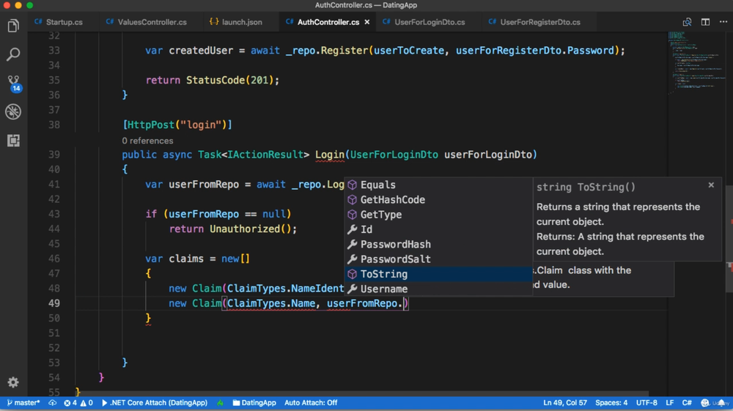Close the ToString documentation popup
The image size is (733, 411).
(711, 185)
